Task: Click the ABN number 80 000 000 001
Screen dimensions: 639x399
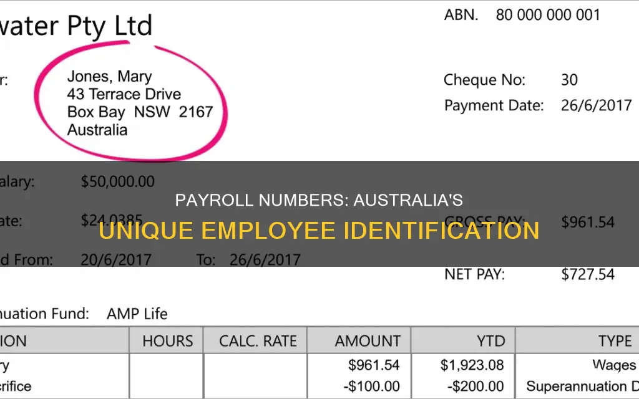Action: [548, 15]
